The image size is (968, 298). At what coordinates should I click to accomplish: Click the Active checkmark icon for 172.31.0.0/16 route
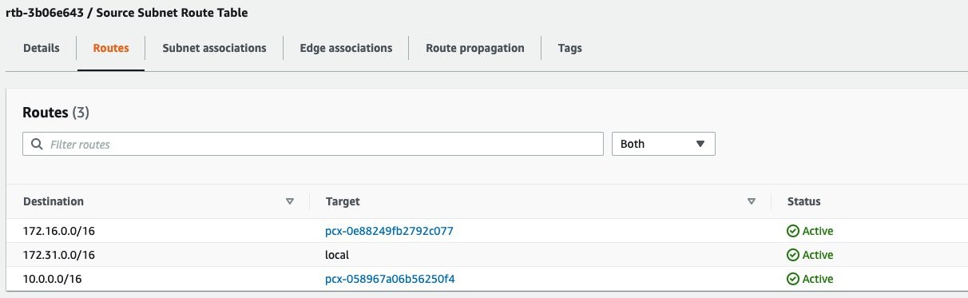click(x=793, y=255)
